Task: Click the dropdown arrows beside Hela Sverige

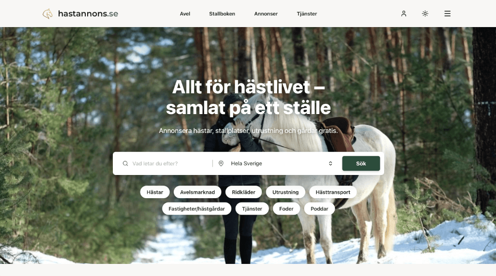Action: [330, 163]
